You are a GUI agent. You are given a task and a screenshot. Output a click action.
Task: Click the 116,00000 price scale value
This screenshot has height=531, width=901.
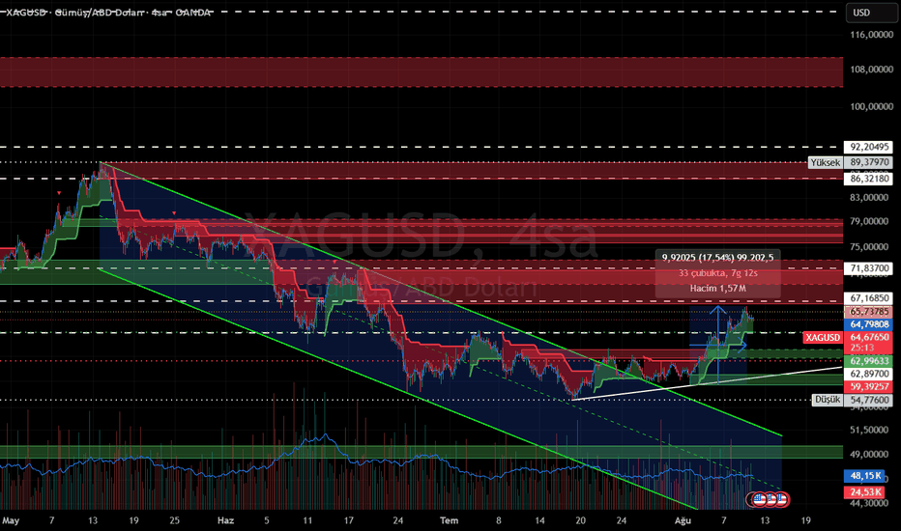872,35
